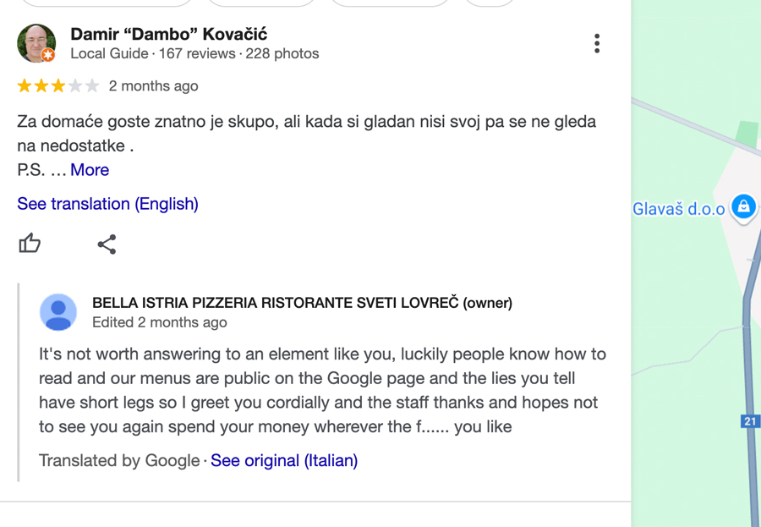The height and width of the screenshot is (527, 761).
Task: Like the review with thumbs-up icon
Action: point(30,244)
